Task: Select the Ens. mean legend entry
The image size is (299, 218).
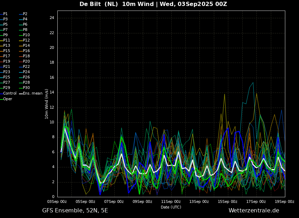Action: (x=32, y=94)
